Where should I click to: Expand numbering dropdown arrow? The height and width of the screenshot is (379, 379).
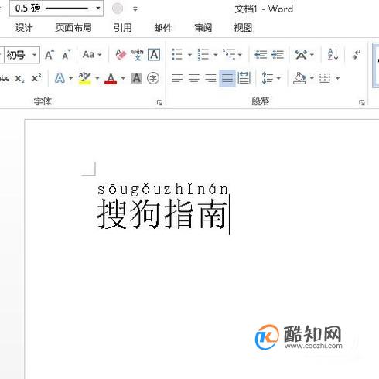[216, 55]
